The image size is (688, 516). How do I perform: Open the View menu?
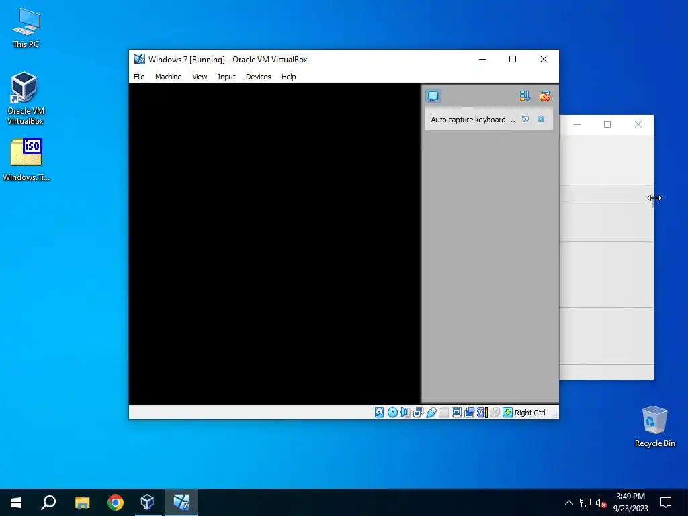pyautogui.click(x=200, y=77)
